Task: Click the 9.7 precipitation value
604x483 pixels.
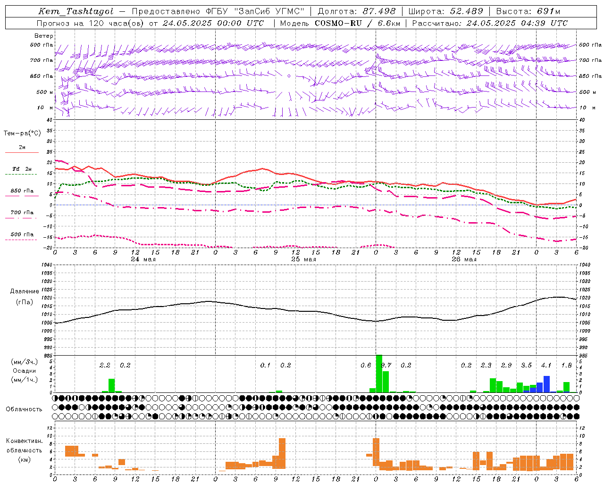Action: tap(386, 365)
